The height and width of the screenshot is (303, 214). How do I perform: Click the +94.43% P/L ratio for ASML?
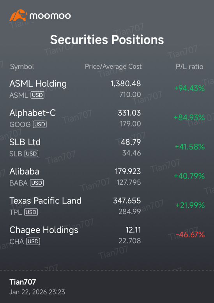[189, 89]
